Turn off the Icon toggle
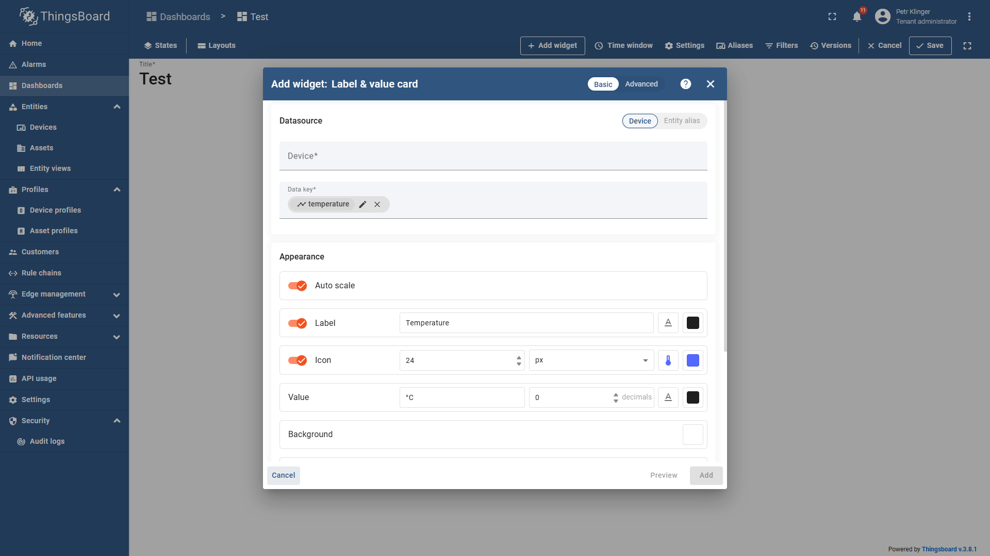 (x=297, y=360)
